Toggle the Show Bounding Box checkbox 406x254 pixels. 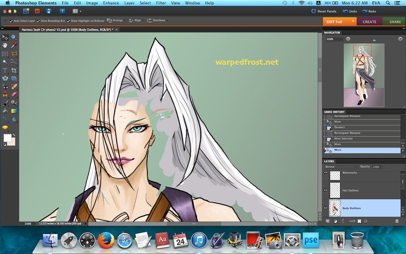click(x=38, y=21)
